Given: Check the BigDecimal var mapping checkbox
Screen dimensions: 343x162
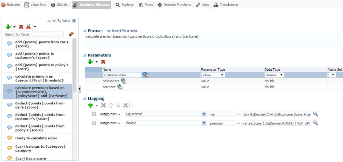Looking at the screenshot, I should point(94,114).
